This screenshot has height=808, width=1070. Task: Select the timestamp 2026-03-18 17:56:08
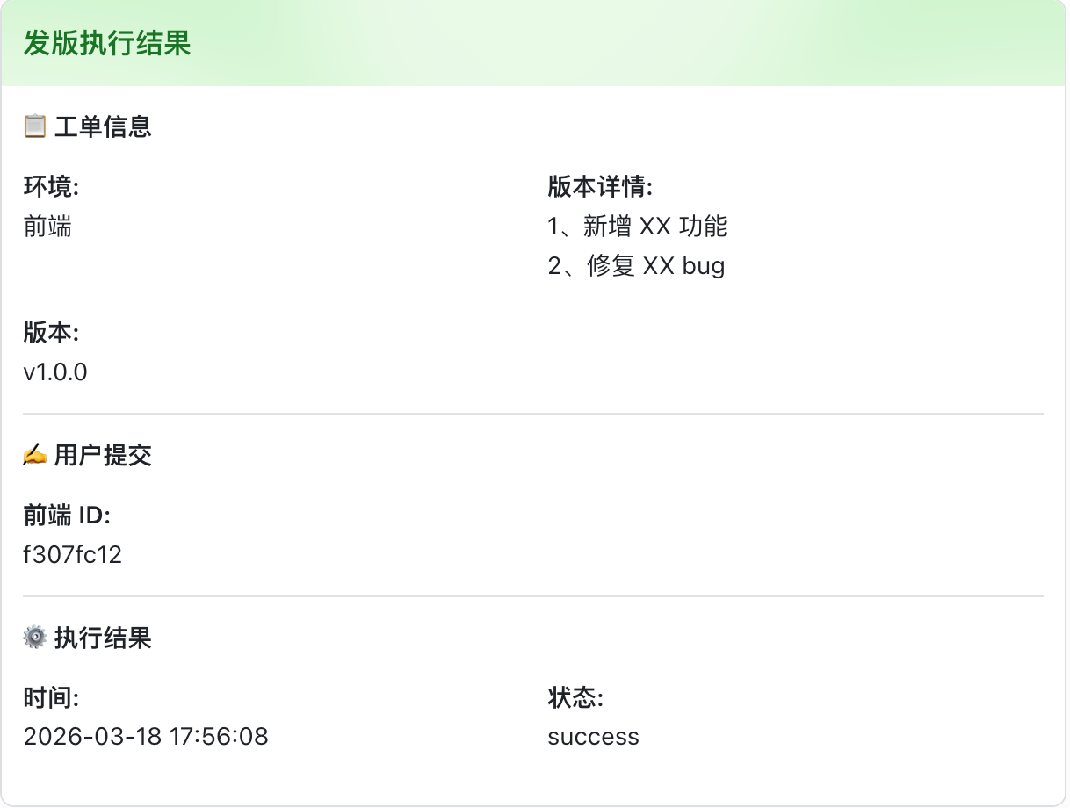pos(146,736)
